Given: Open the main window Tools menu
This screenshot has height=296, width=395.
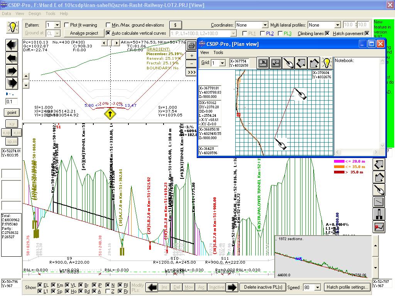Looking at the screenshot, I should tap(51, 13).
